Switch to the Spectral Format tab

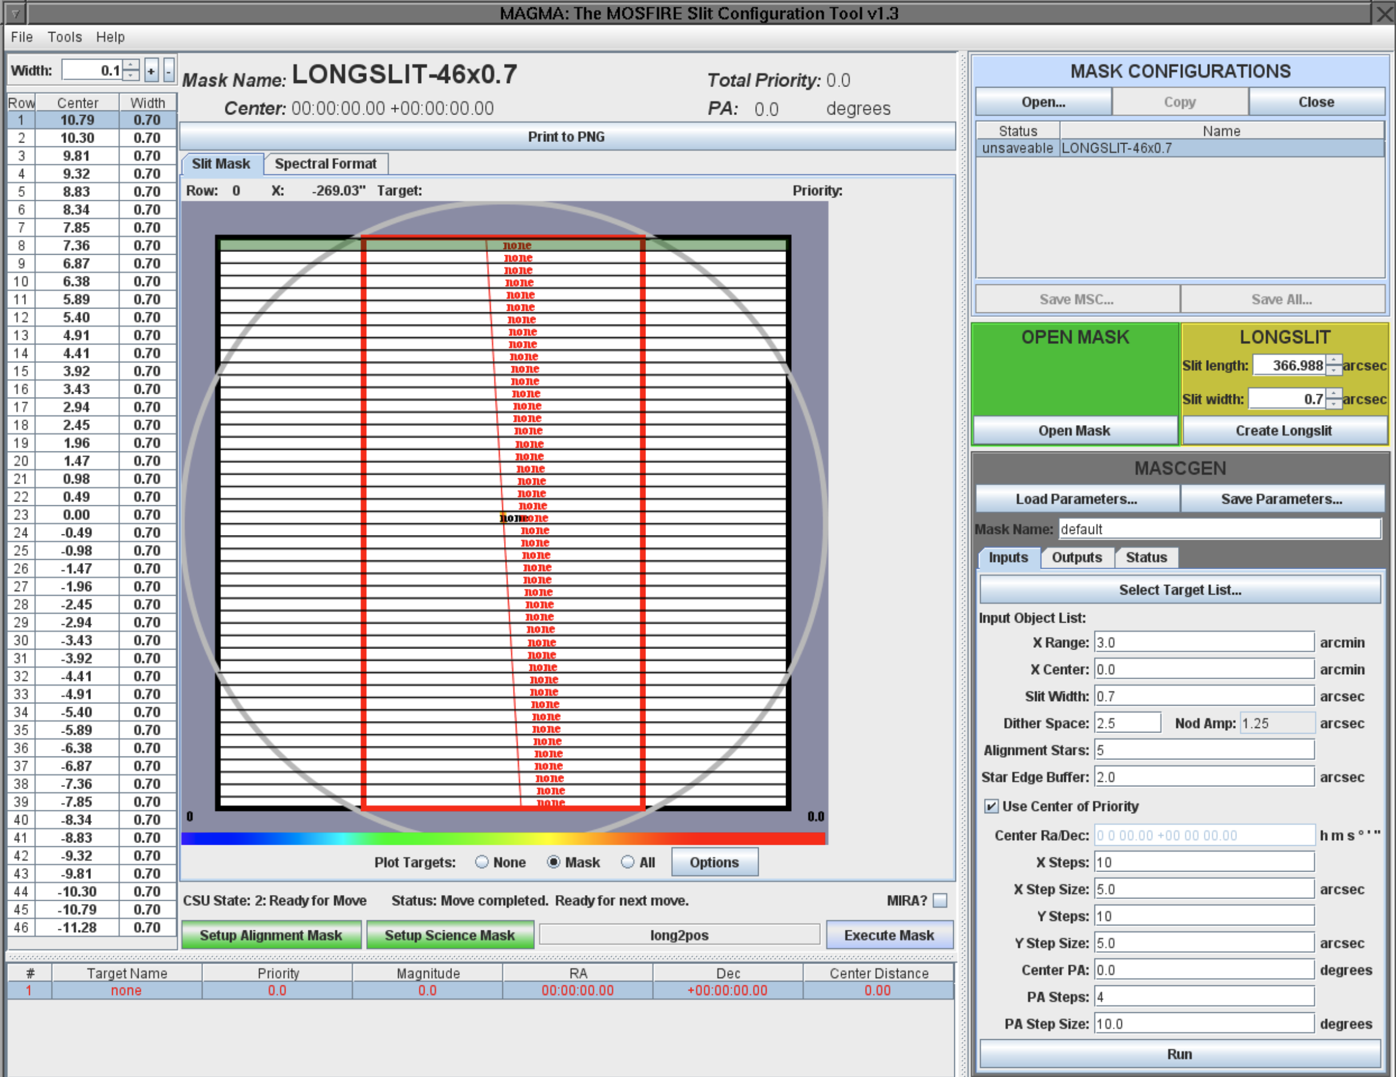[326, 164]
